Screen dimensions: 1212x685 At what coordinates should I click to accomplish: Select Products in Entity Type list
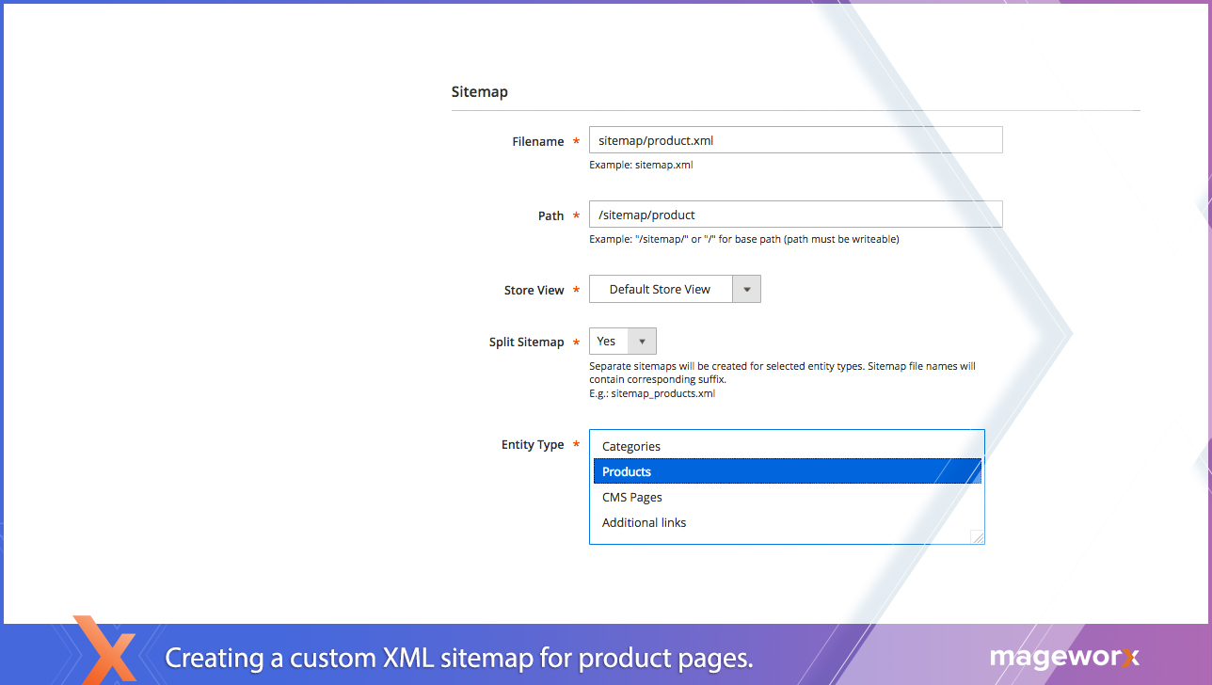[x=787, y=471]
